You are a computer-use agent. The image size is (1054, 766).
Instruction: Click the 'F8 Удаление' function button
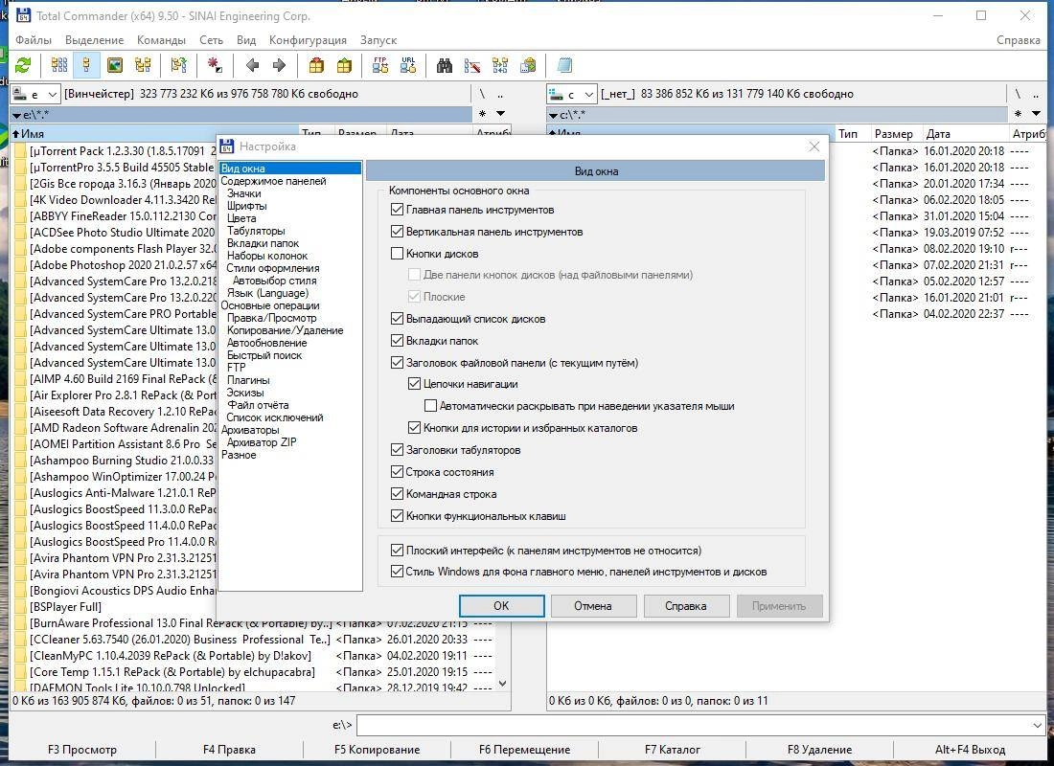819,750
